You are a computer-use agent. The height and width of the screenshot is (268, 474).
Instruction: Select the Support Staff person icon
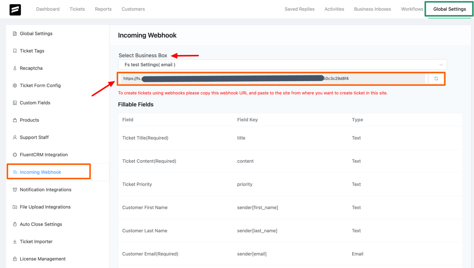15,137
